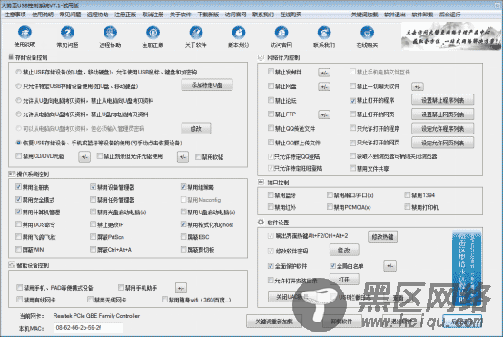Toggle the 禁用软驱 checkbox

pos(198,156)
